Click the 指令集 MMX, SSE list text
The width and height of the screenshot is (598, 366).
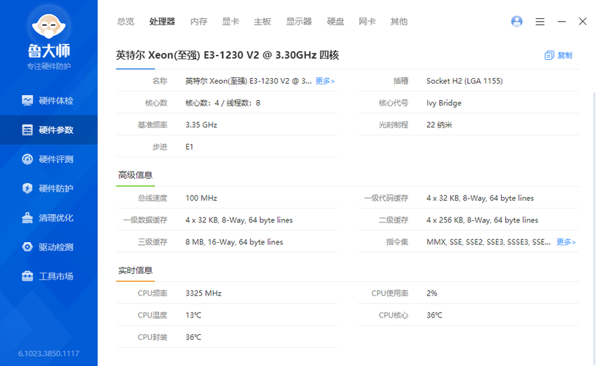click(488, 242)
